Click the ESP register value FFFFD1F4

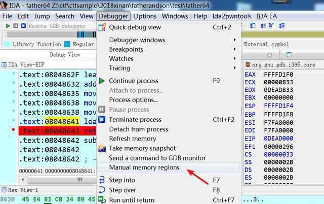click(278, 106)
